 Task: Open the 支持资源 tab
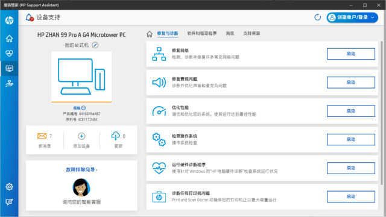point(252,34)
